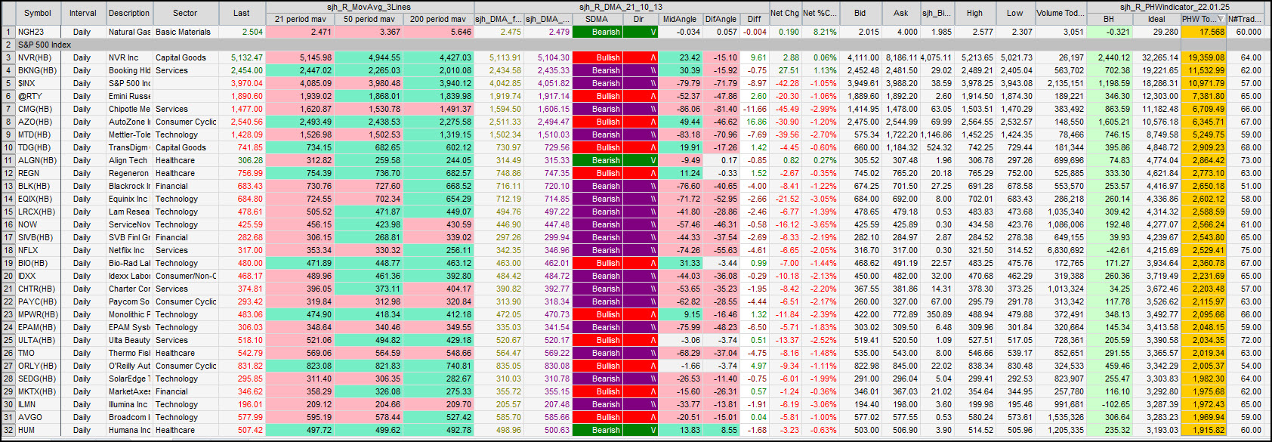The width and height of the screenshot is (1272, 442).
Task: Click the Bearish SDMA cell for TMO
Action: click(598, 353)
